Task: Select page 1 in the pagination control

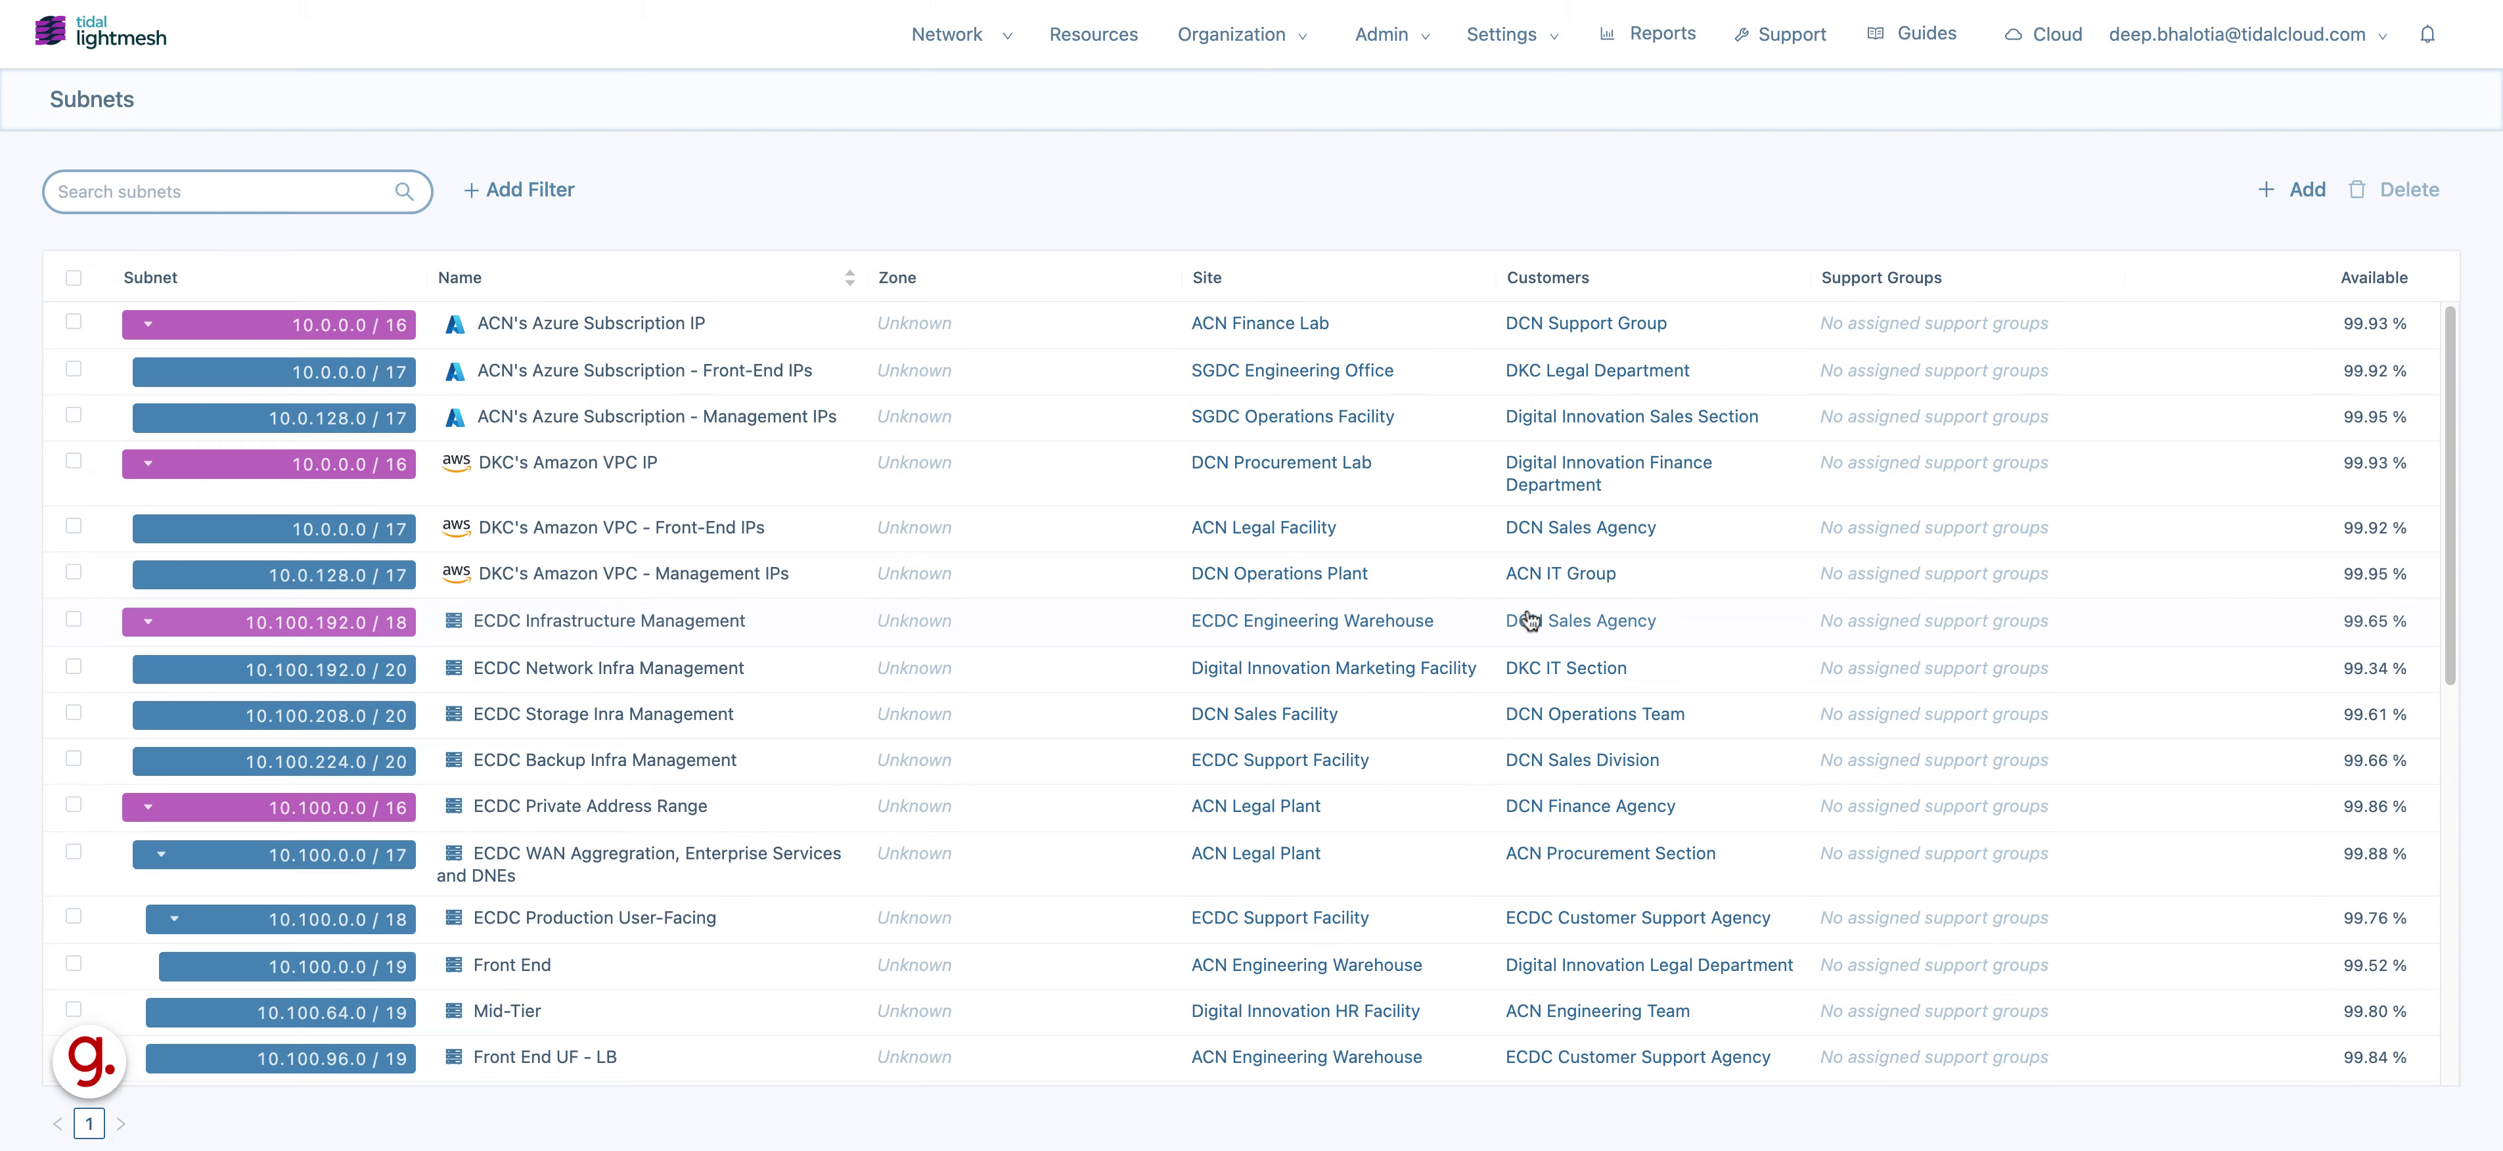Action: coord(89,1123)
